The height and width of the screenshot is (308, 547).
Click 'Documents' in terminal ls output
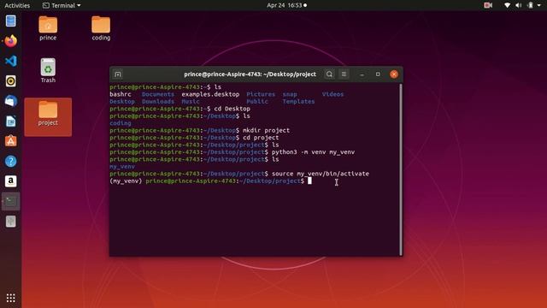[157, 94]
